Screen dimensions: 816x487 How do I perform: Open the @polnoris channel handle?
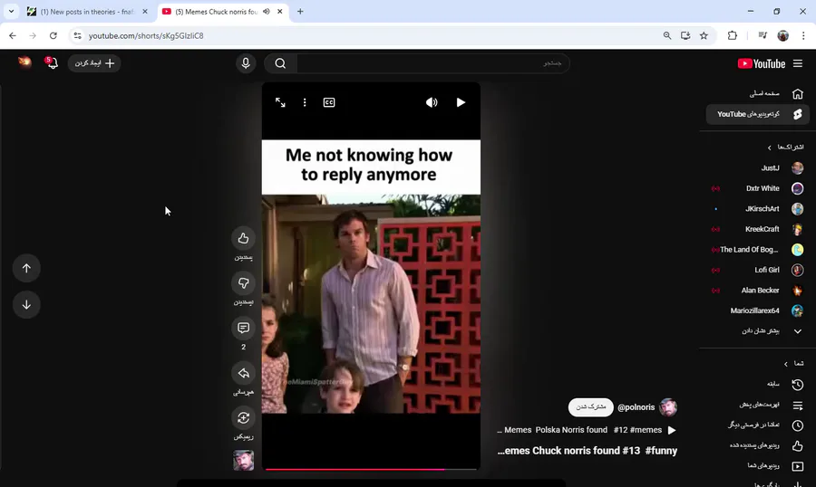[636, 407]
